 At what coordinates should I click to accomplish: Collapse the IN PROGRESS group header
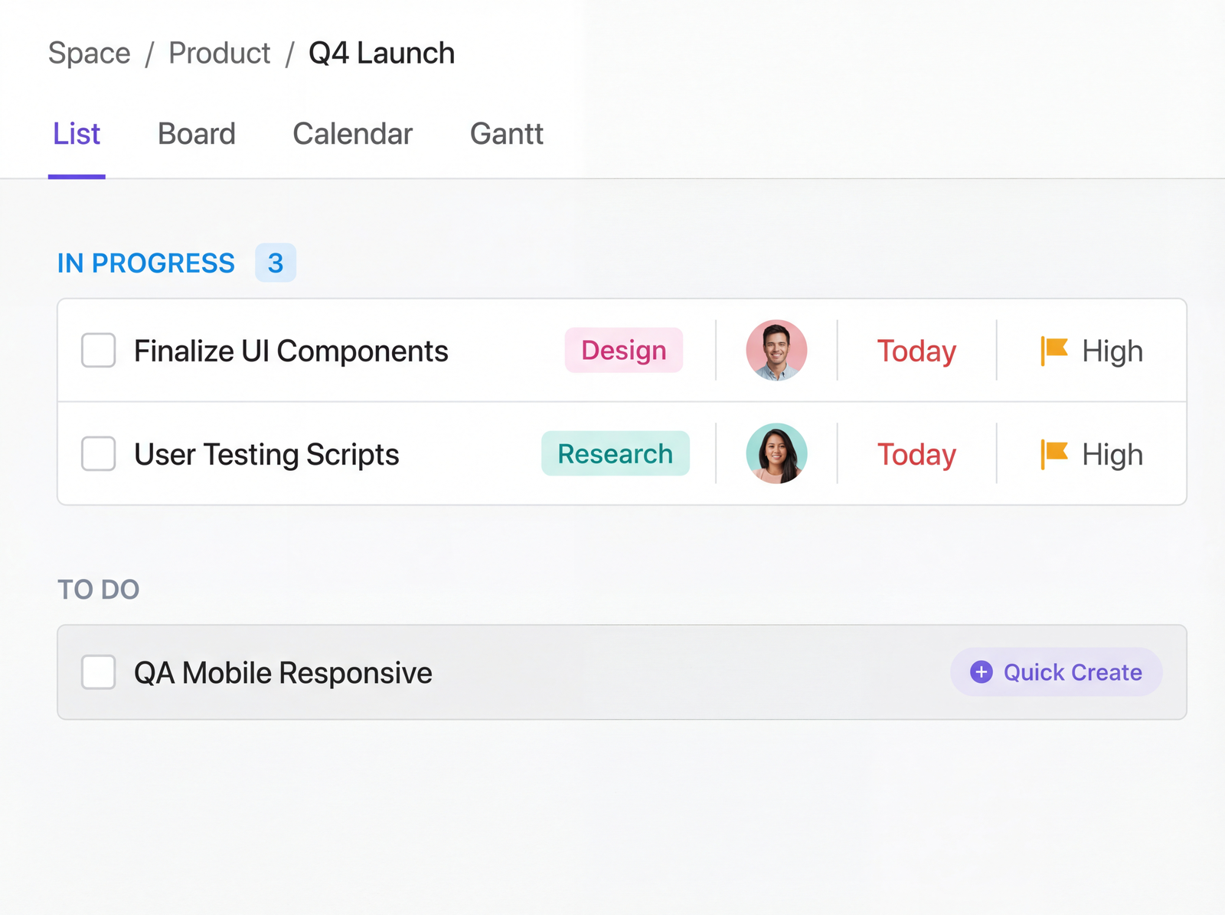pos(146,263)
